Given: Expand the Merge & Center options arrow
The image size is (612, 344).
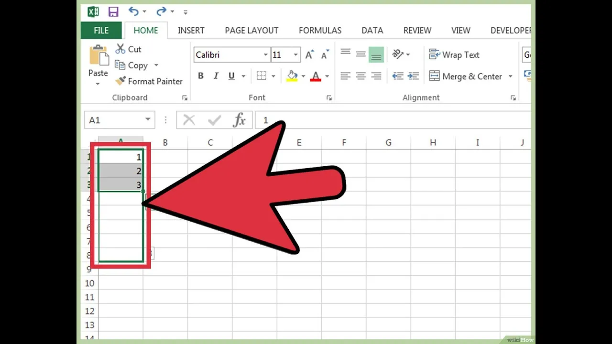Looking at the screenshot, I should point(510,76).
